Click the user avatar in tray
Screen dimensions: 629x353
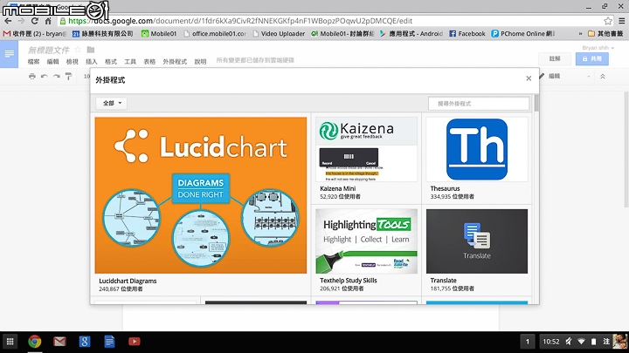pos(620,342)
